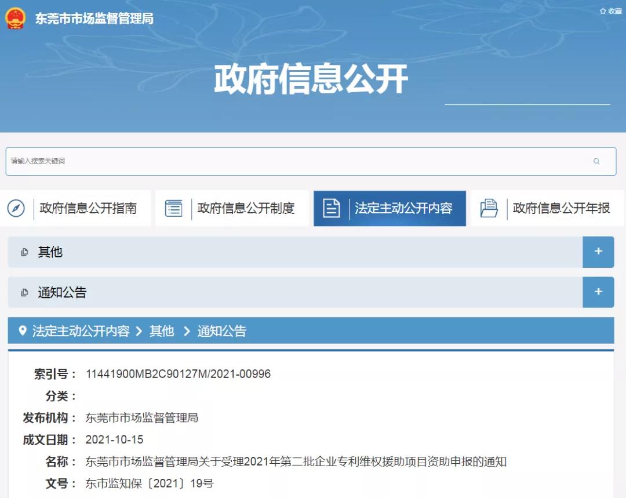Click the national emblem logo
This screenshot has height=498, width=626.
16,18
